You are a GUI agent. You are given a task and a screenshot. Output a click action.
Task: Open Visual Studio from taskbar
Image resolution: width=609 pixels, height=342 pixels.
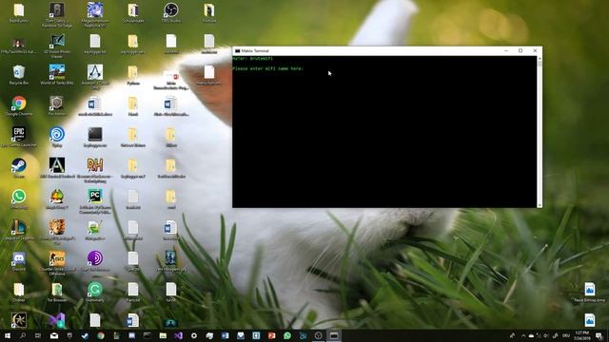[178, 335]
